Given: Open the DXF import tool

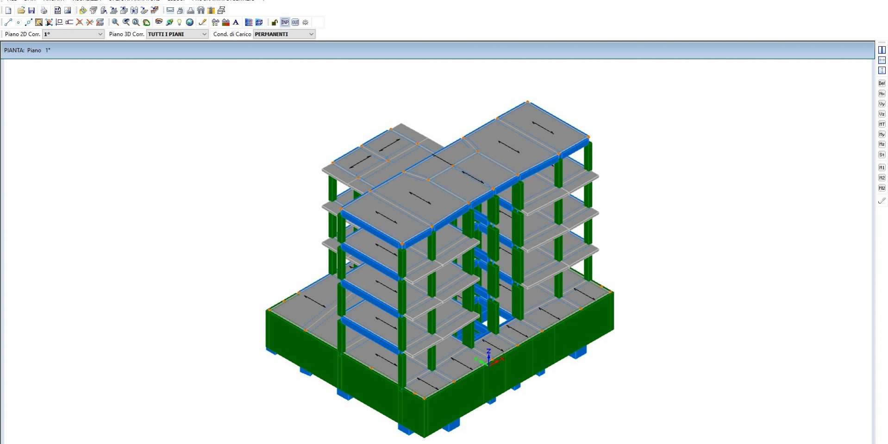Looking at the screenshot, I should click(57, 10).
